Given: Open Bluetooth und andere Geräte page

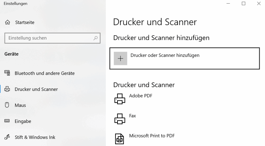Looking at the screenshot, I should point(45,73).
